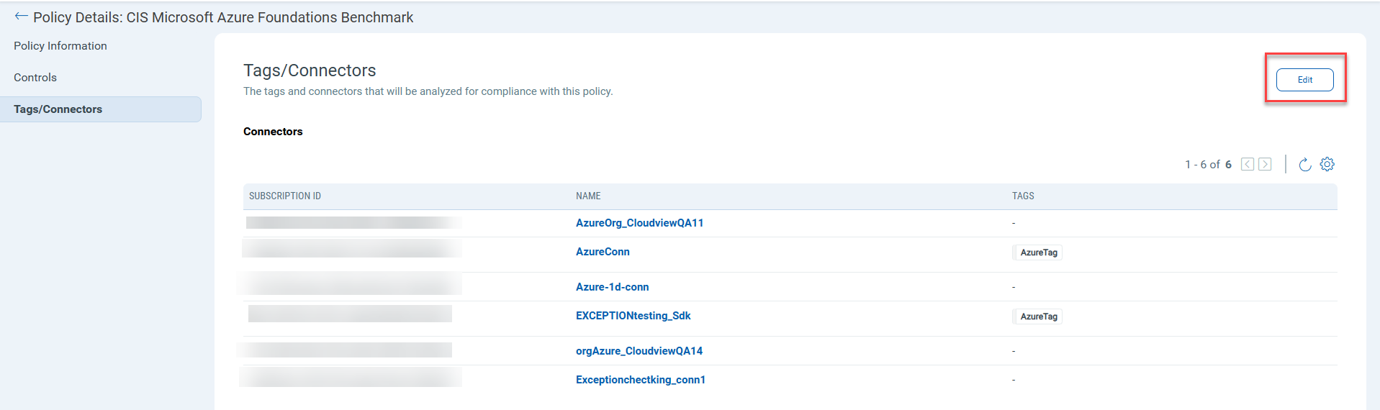Open the Controls section
1380x410 pixels.
pyautogui.click(x=35, y=78)
